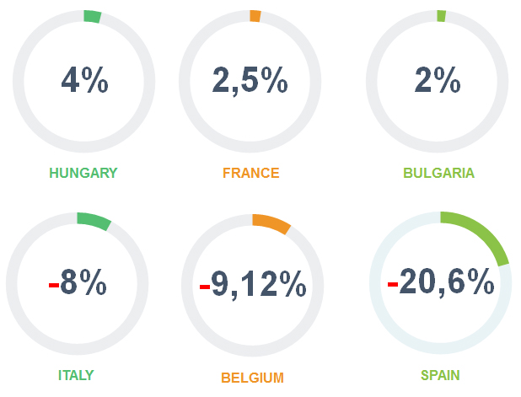The height and width of the screenshot is (397, 521).
Task: Select the ITALY label
Action: [76, 375]
